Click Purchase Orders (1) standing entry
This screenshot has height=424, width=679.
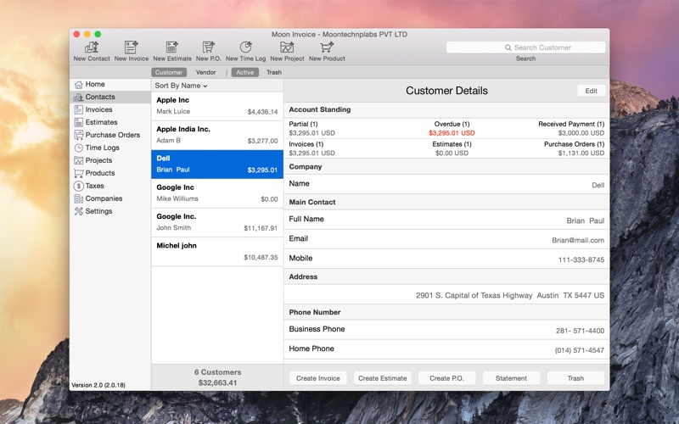coord(575,148)
